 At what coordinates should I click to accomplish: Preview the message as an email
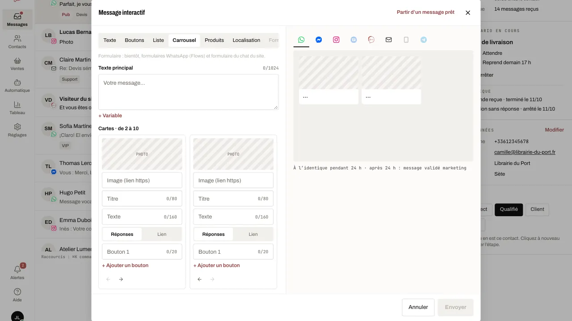point(388,40)
